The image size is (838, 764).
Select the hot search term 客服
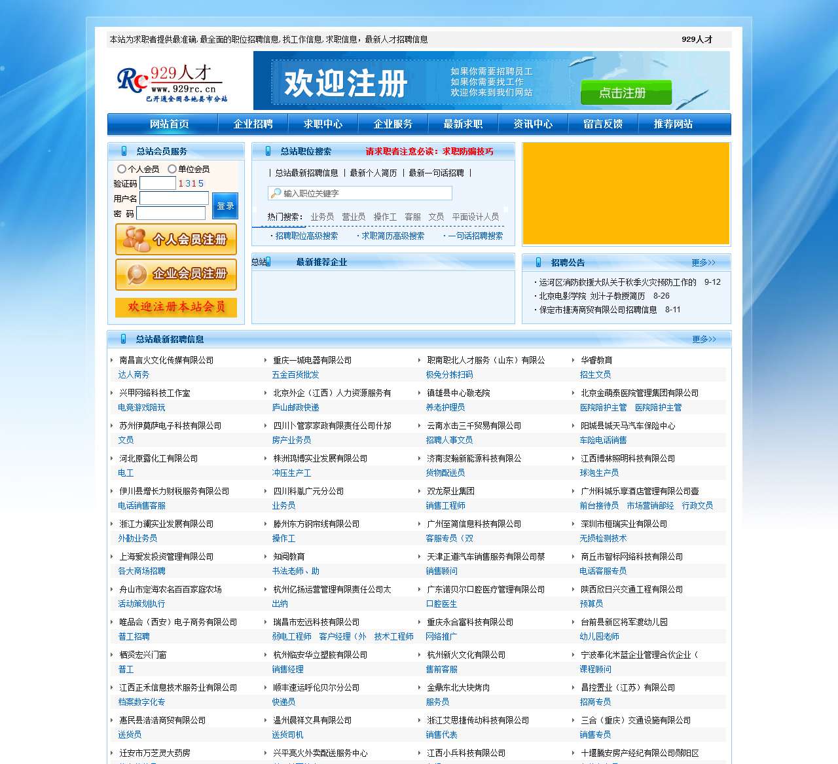(412, 217)
